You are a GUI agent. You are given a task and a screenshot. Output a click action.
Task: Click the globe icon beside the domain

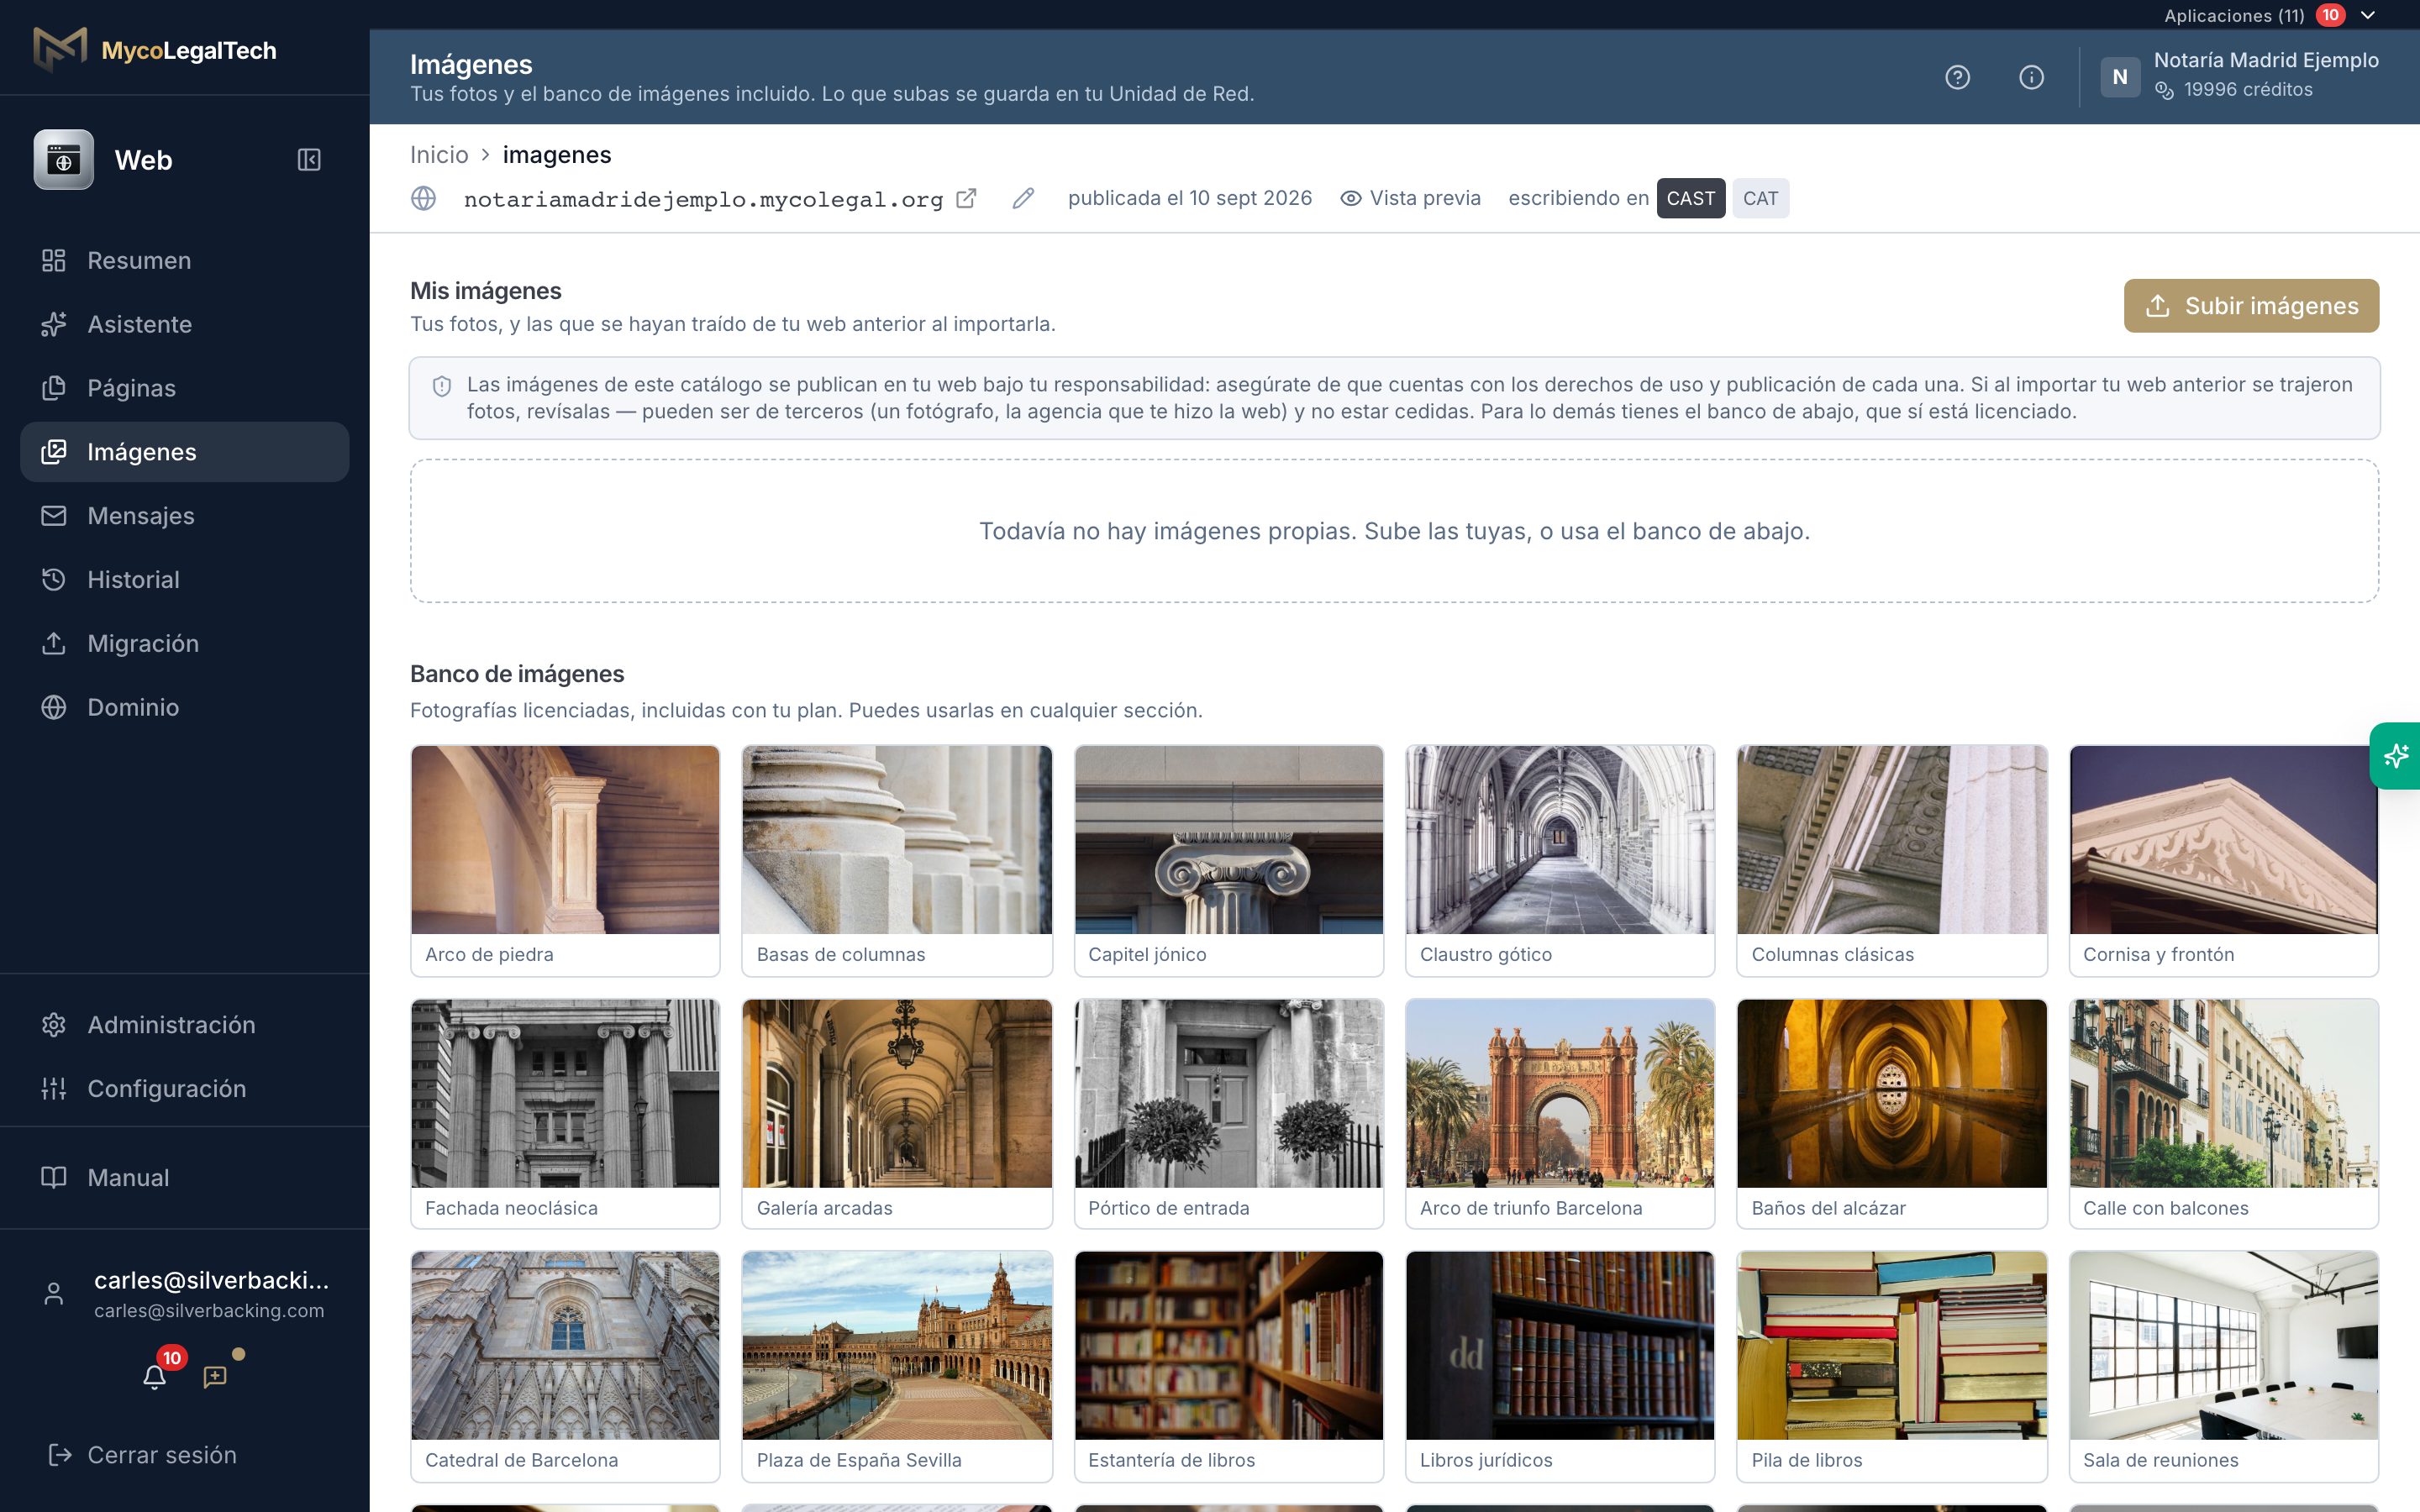tap(424, 198)
